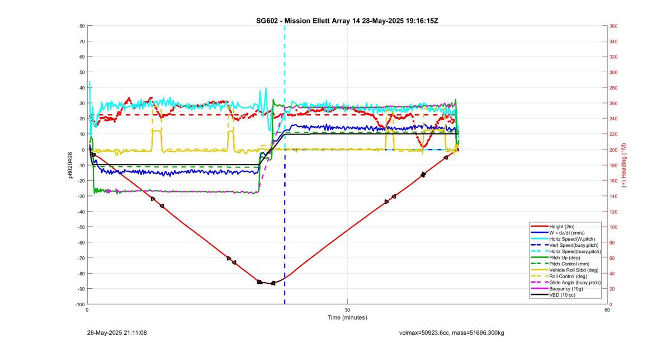Click the plot title SG602 Mission Ellett Array
This screenshot has height=342, width=671.
pos(347,21)
